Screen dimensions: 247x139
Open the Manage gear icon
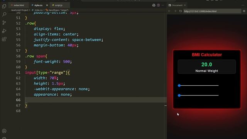click(x=4, y=138)
